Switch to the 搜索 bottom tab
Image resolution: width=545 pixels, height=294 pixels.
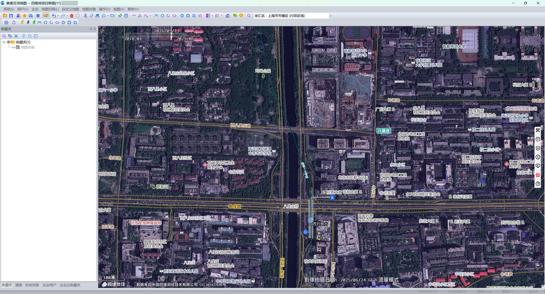(19, 285)
